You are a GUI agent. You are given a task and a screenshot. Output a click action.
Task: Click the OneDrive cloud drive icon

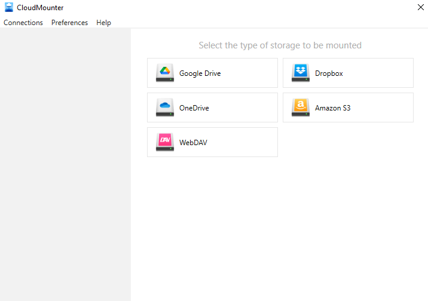pos(165,107)
